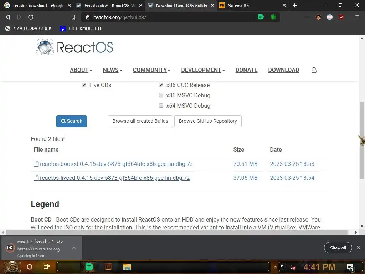Reload the page with the refresh icon
The image size is (365, 274).
coord(31,17)
